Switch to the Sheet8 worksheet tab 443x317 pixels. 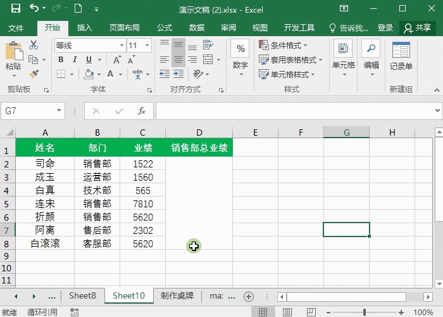click(82, 296)
